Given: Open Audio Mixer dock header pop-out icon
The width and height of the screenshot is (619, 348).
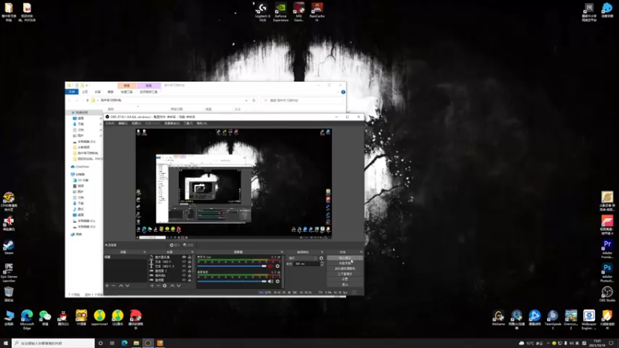Looking at the screenshot, I should click(x=282, y=252).
